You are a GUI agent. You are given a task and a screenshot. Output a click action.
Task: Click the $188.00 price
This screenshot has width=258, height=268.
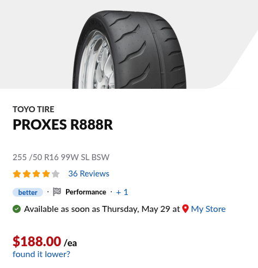tap(37, 241)
